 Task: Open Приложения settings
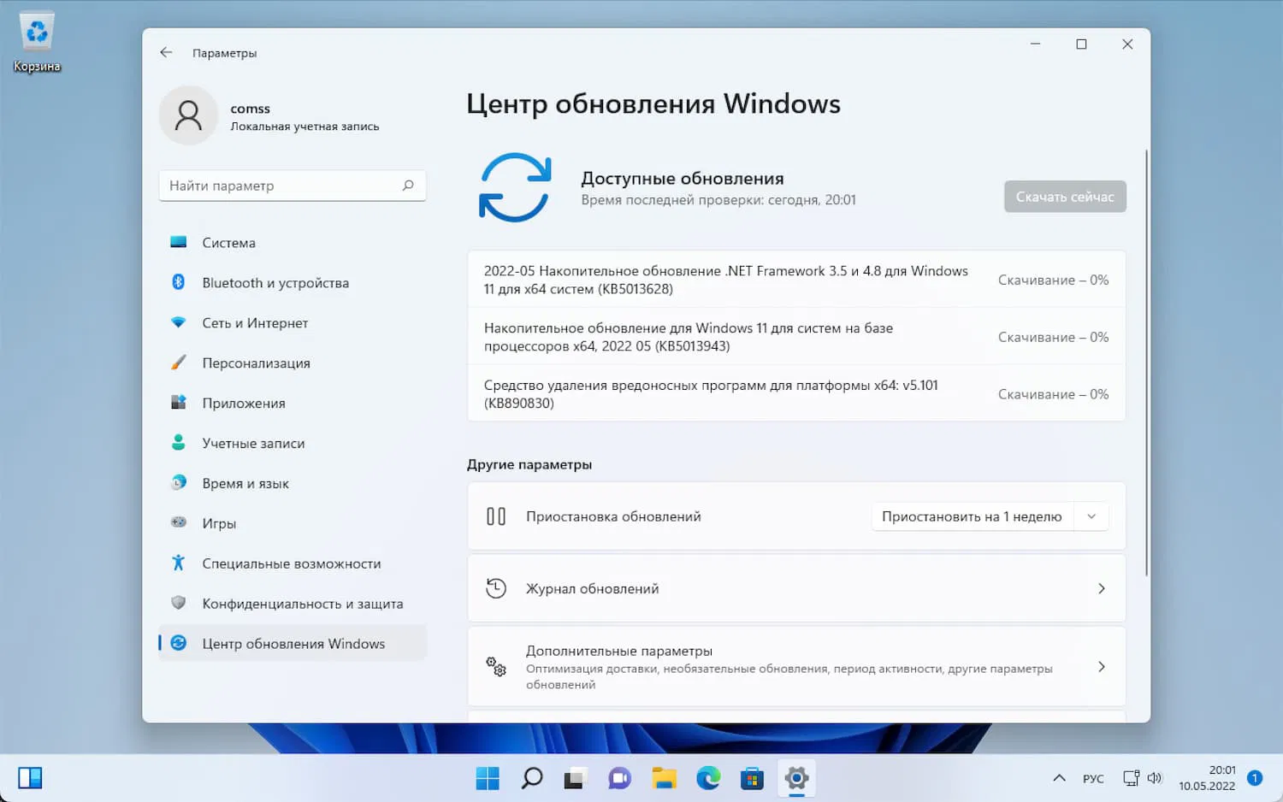[x=243, y=403]
